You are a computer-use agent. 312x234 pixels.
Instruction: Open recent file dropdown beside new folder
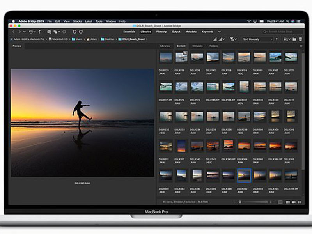287,39
